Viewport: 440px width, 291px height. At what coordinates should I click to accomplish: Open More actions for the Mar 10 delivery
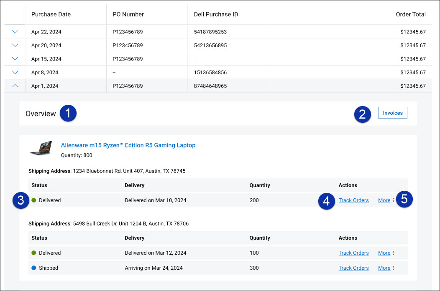click(384, 200)
